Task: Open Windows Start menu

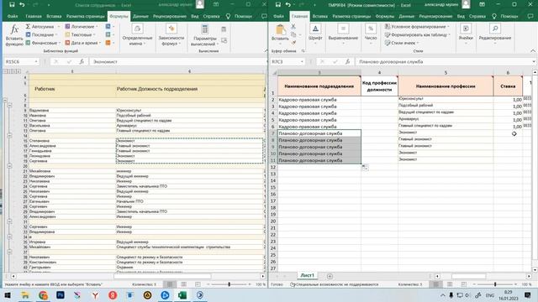Action: pyautogui.click(x=8, y=294)
